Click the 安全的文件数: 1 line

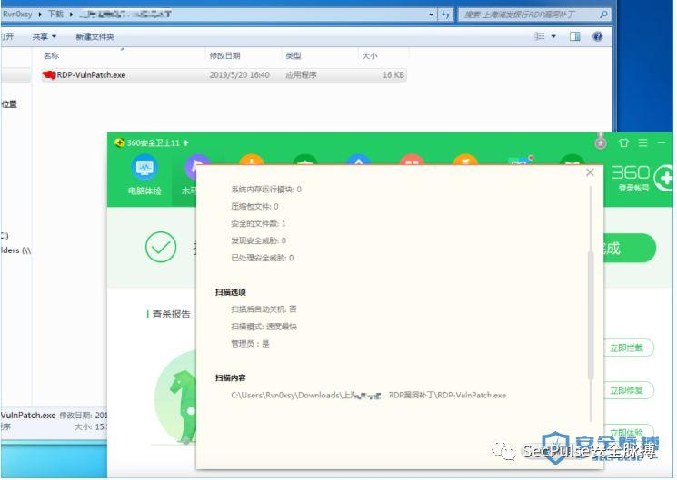click(258, 223)
